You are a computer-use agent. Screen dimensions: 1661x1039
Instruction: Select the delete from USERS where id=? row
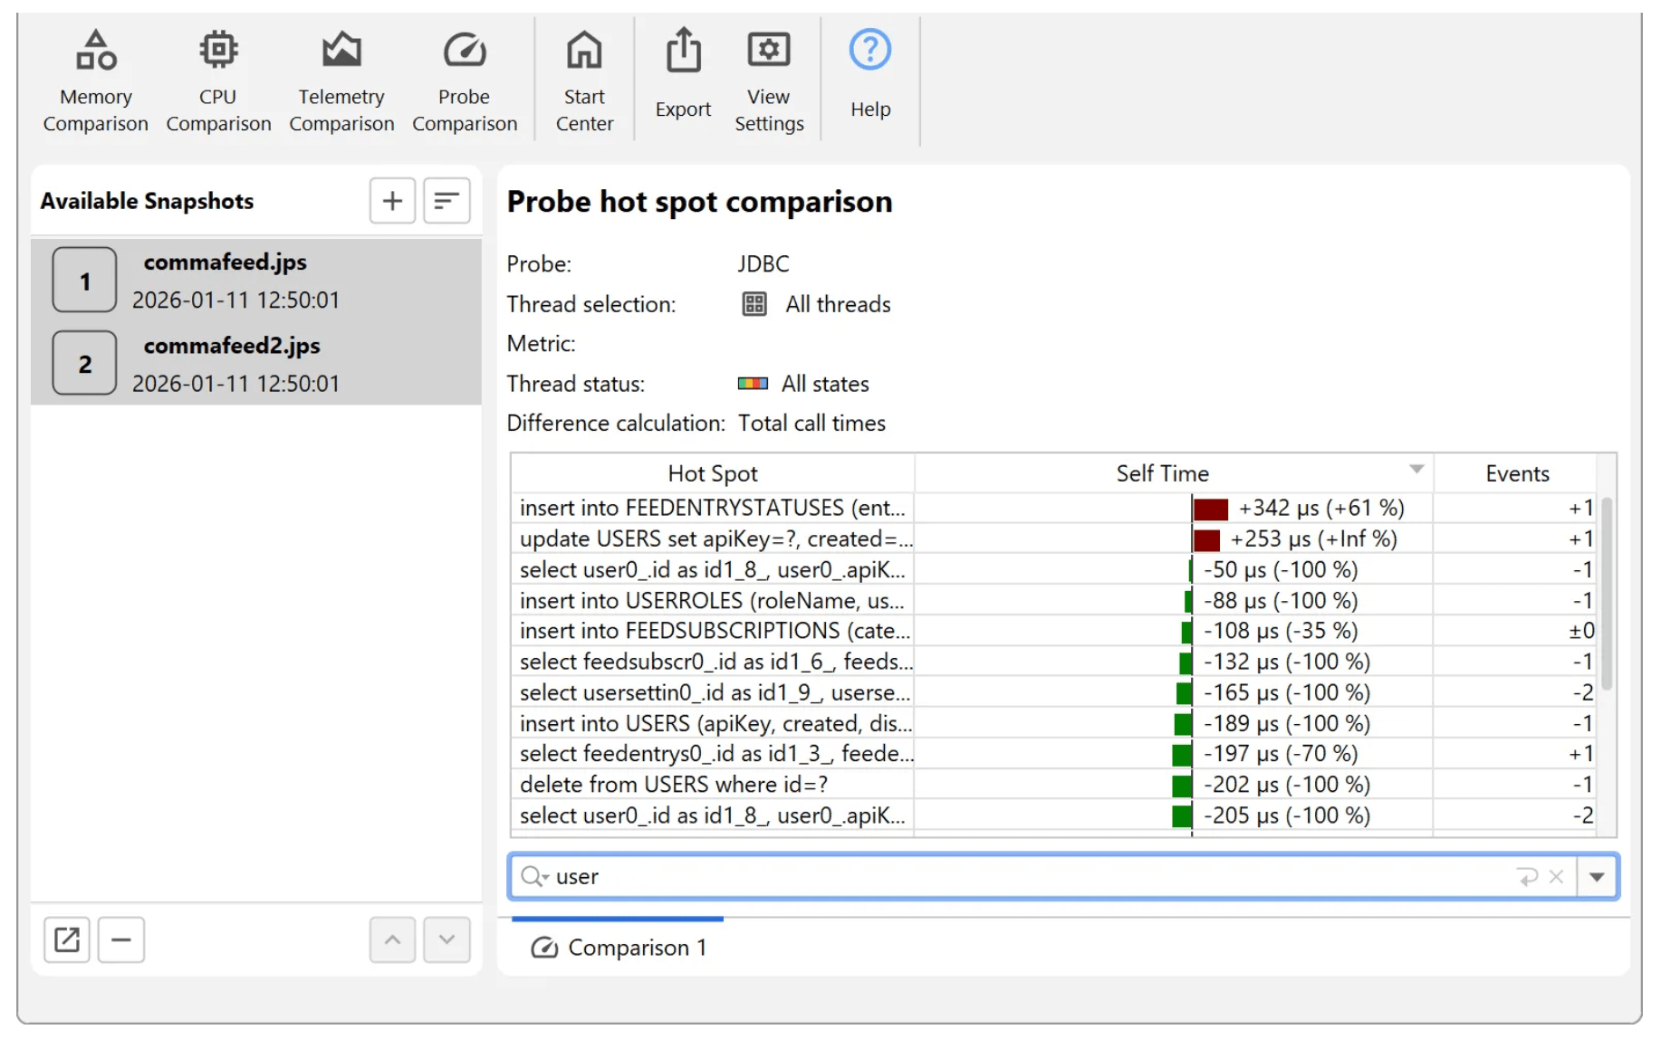pyautogui.click(x=1054, y=784)
